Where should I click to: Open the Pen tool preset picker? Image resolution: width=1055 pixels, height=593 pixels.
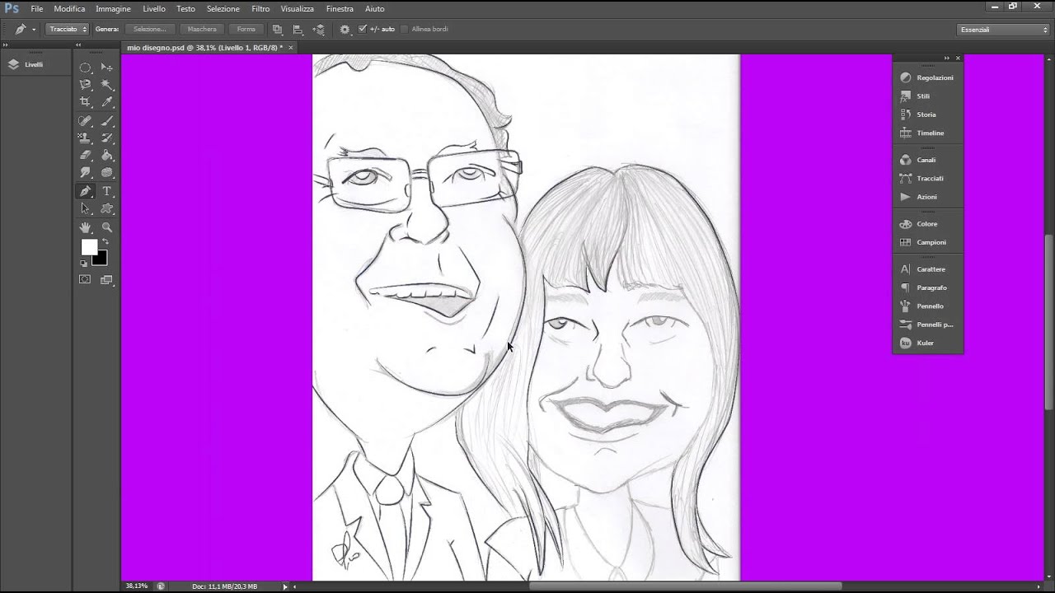pyautogui.click(x=25, y=29)
